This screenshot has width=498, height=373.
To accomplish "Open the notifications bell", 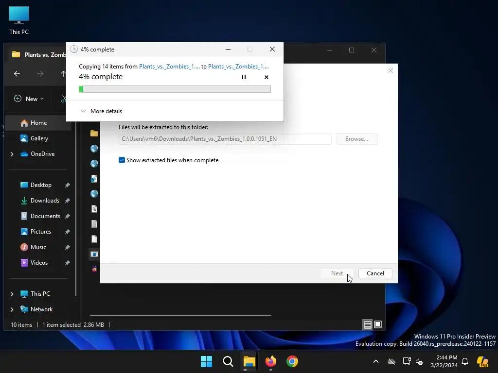I will [465, 361].
